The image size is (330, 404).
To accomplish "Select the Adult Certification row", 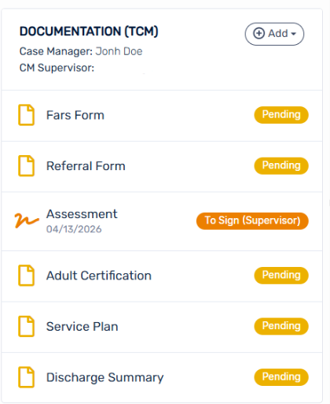I will (x=162, y=276).
